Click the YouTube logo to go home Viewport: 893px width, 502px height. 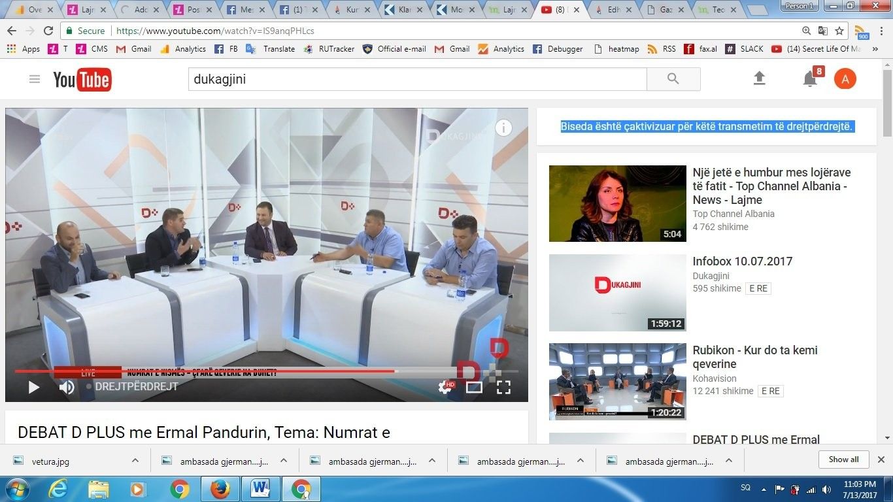click(81, 79)
